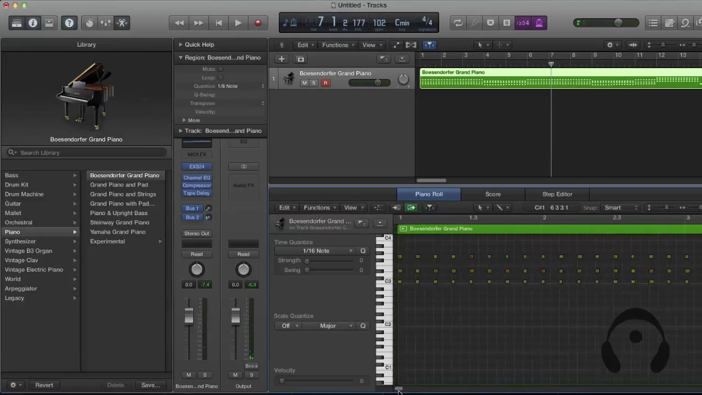Solo the Boesendorfer Grand Piano track
Screen dimensions: 702x395
click(314, 83)
